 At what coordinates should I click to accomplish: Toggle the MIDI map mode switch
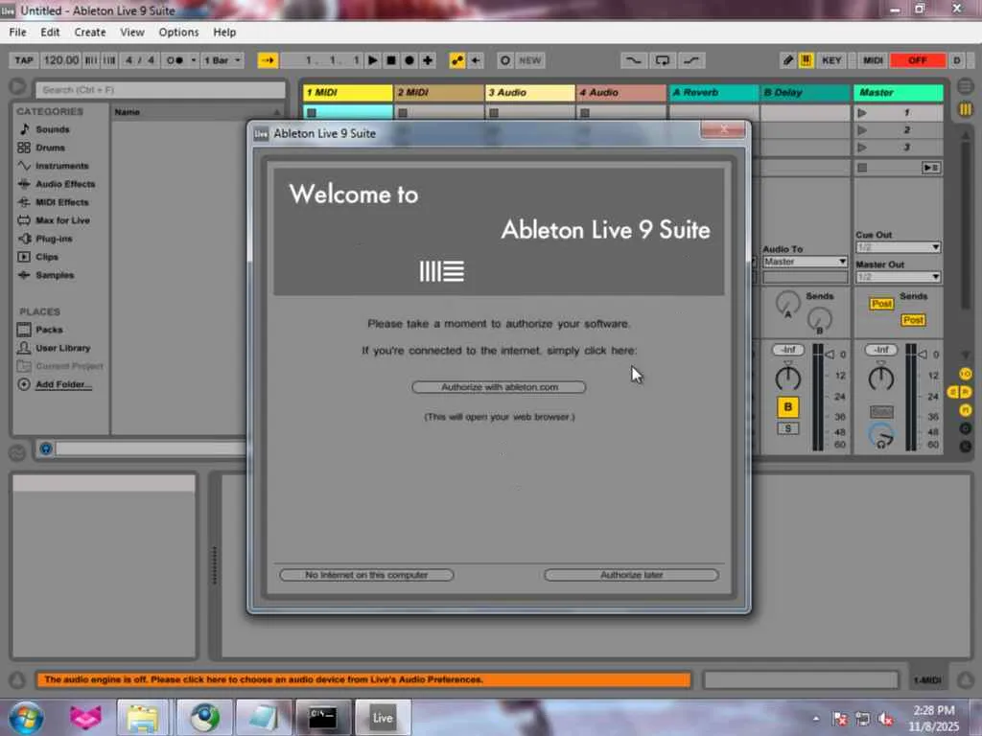(x=873, y=60)
